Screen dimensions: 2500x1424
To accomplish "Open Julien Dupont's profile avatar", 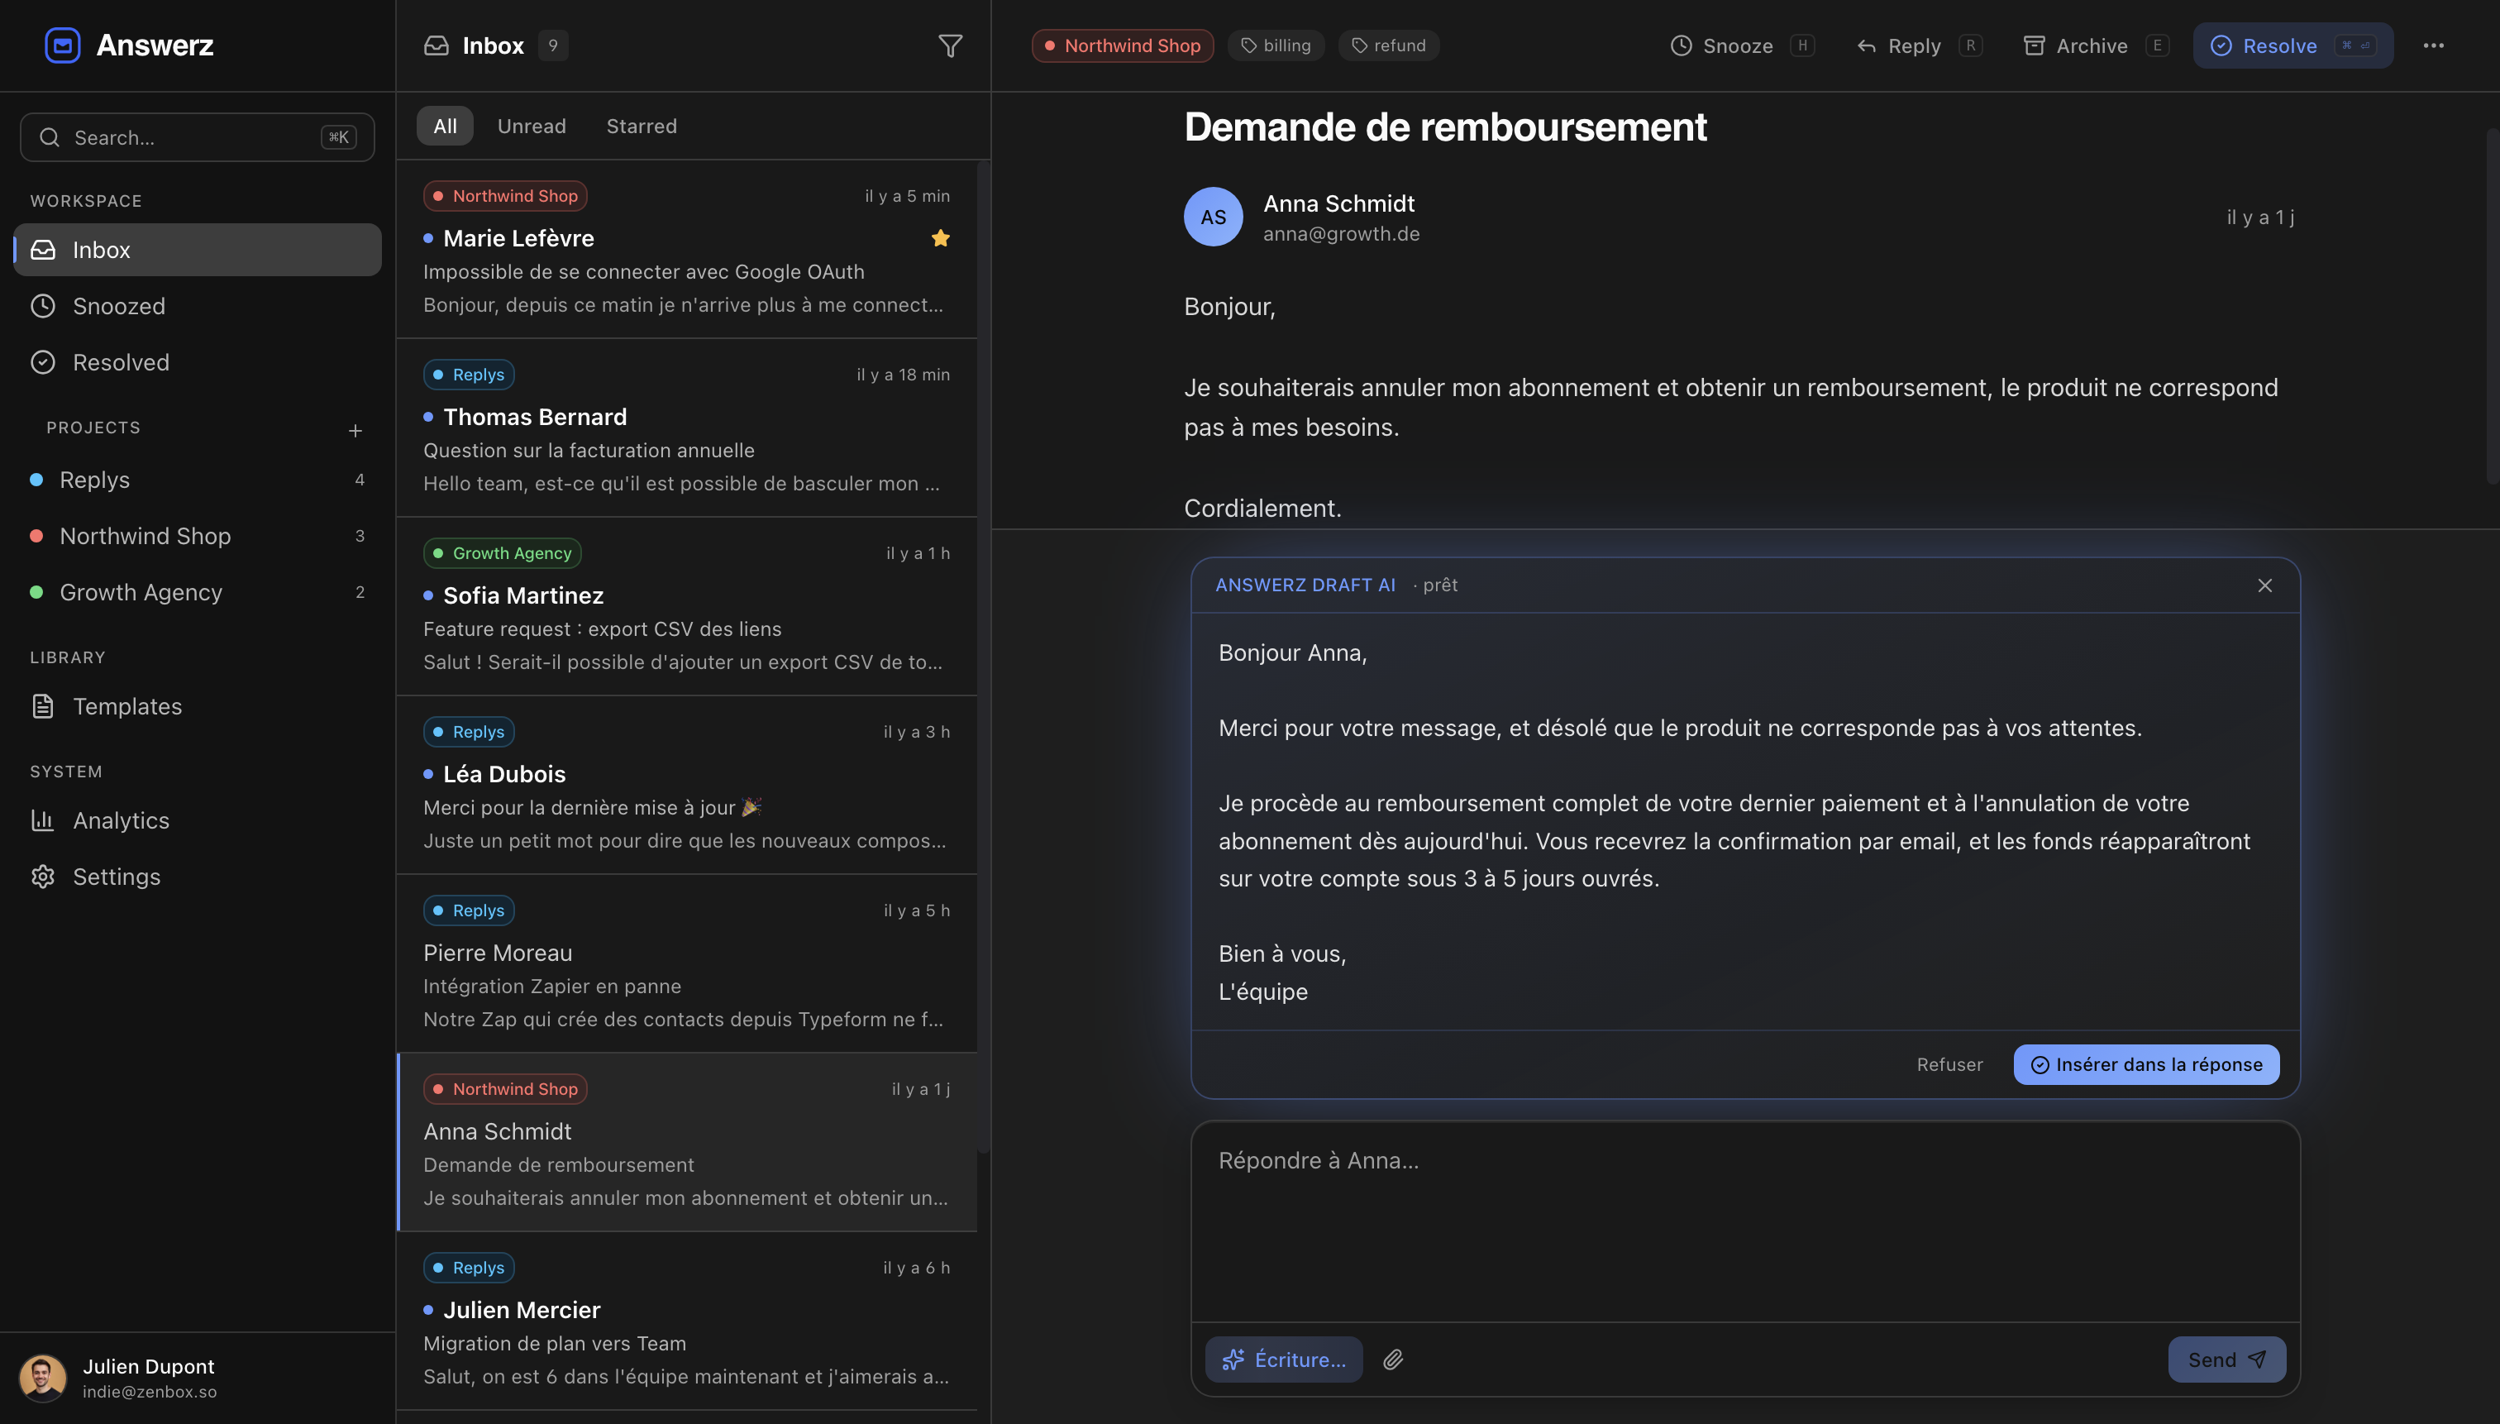I will (x=42, y=1378).
